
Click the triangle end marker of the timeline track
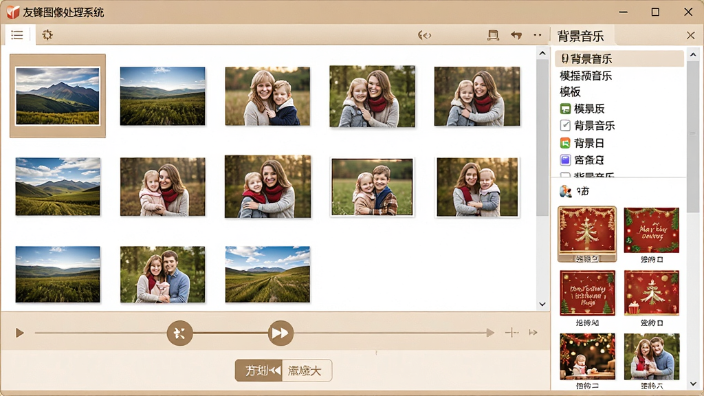click(490, 333)
